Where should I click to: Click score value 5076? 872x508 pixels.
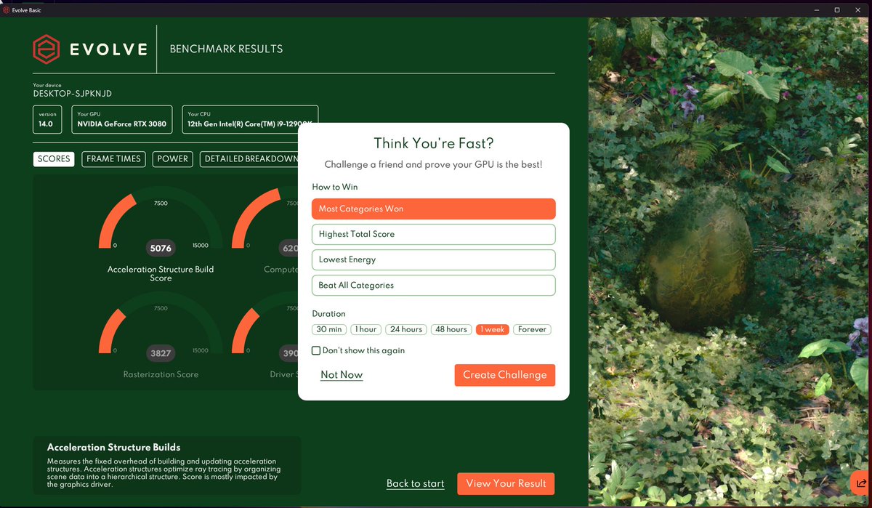[161, 249]
